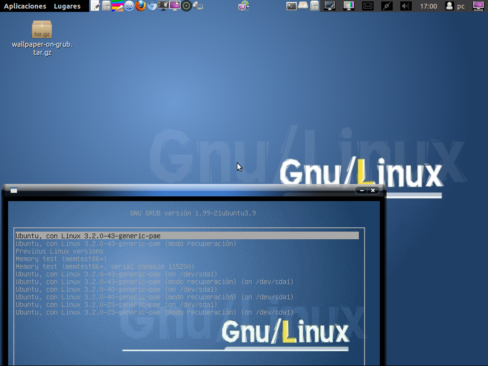The width and height of the screenshot is (488, 366).
Task: Click the GRUB preview window menu icon
Action: point(14,190)
